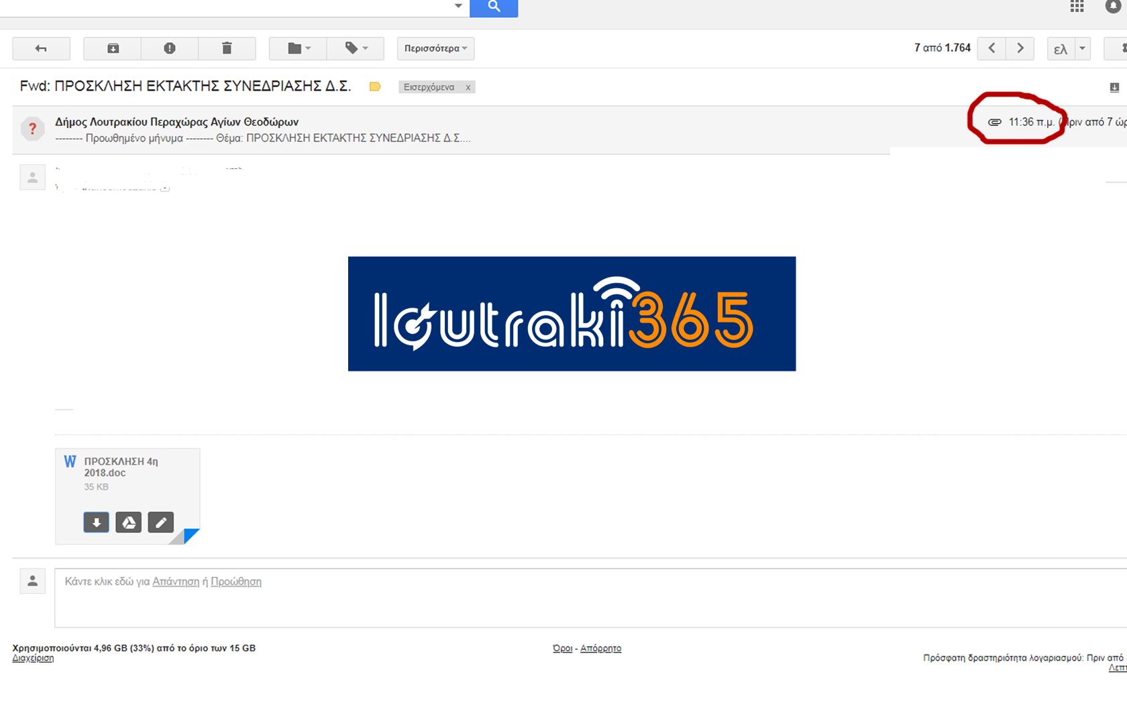Click the Προώθηση forward link
1127x704 pixels.
[x=236, y=581]
